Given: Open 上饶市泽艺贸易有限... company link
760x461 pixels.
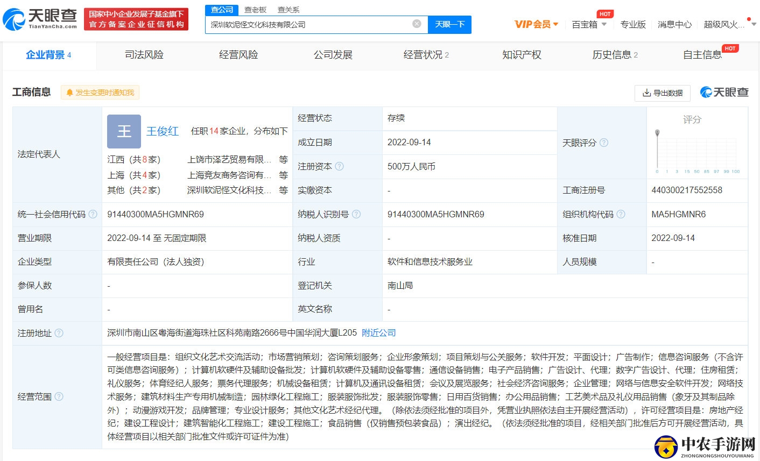Looking at the screenshot, I should pos(229,160).
